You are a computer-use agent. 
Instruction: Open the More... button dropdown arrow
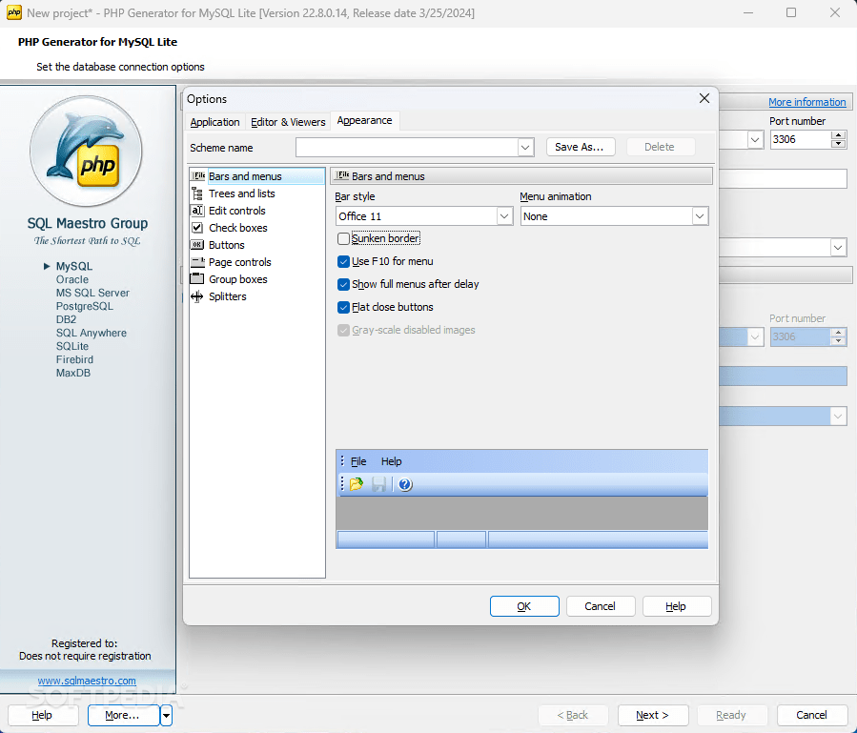166,715
